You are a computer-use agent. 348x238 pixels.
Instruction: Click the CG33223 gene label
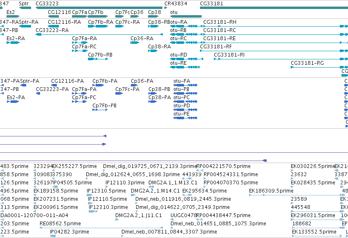tap(47, 4)
